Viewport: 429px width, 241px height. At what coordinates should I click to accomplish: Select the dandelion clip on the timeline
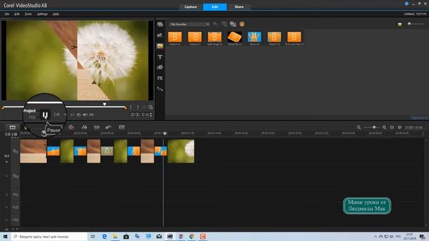(x=181, y=151)
